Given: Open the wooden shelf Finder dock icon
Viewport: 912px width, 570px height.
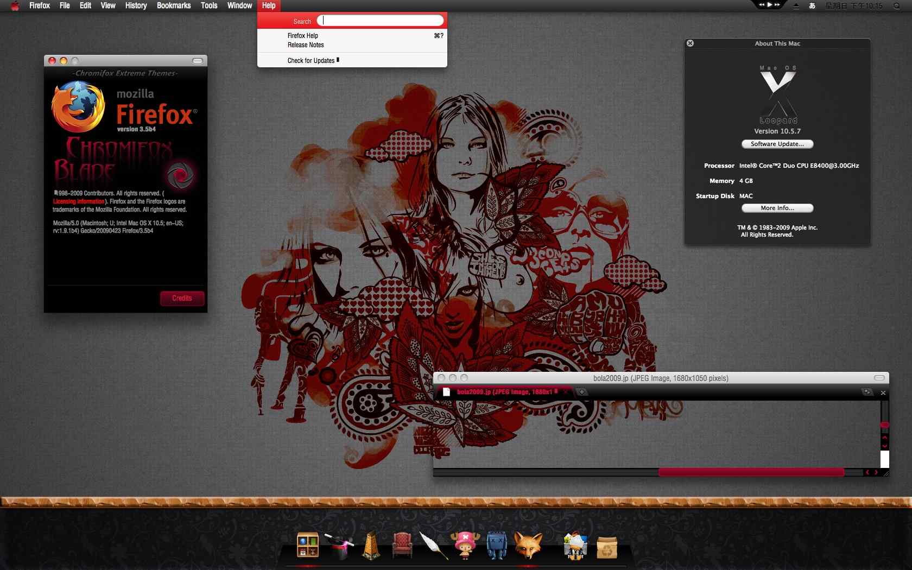Looking at the screenshot, I should (x=308, y=545).
